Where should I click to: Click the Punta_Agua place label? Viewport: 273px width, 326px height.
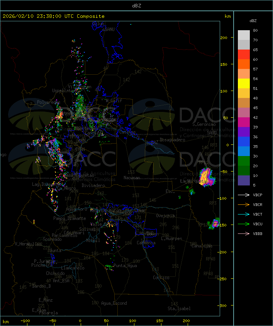pos(125,266)
